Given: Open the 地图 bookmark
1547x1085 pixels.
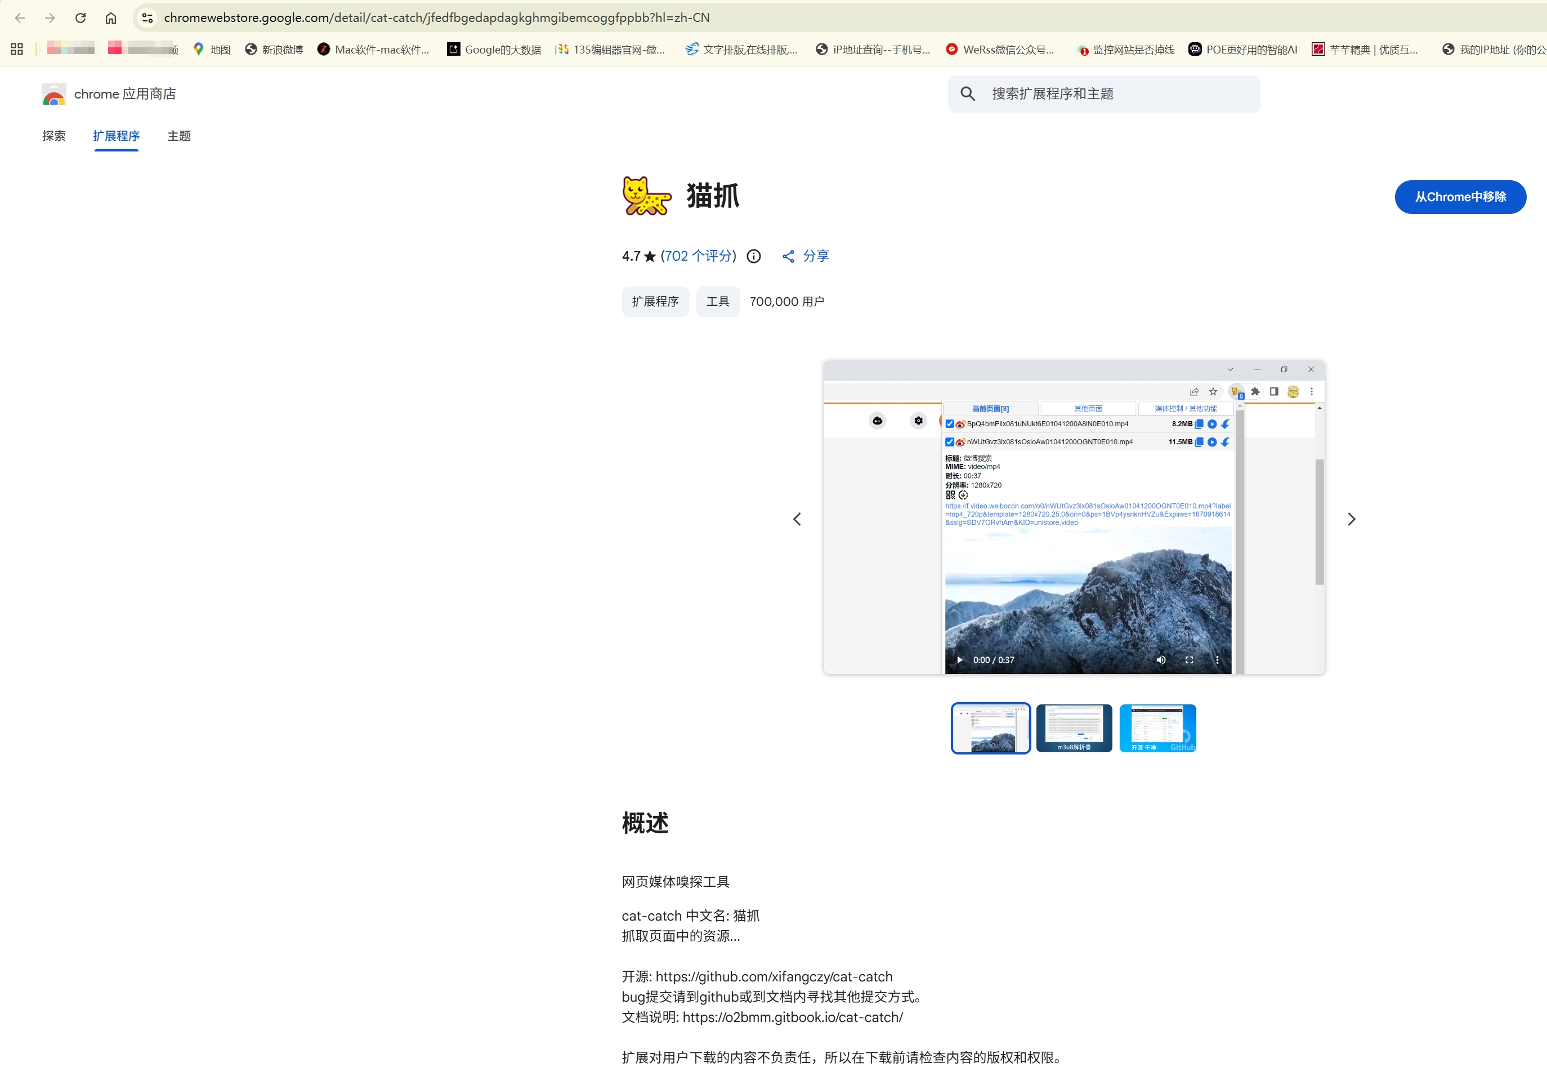Looking at the screenshot, I should click(x=212, y=49).
